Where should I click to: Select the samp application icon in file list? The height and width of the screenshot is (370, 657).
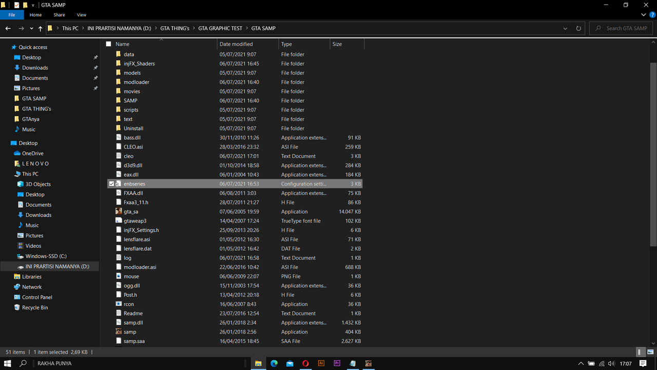coord(119,332)
